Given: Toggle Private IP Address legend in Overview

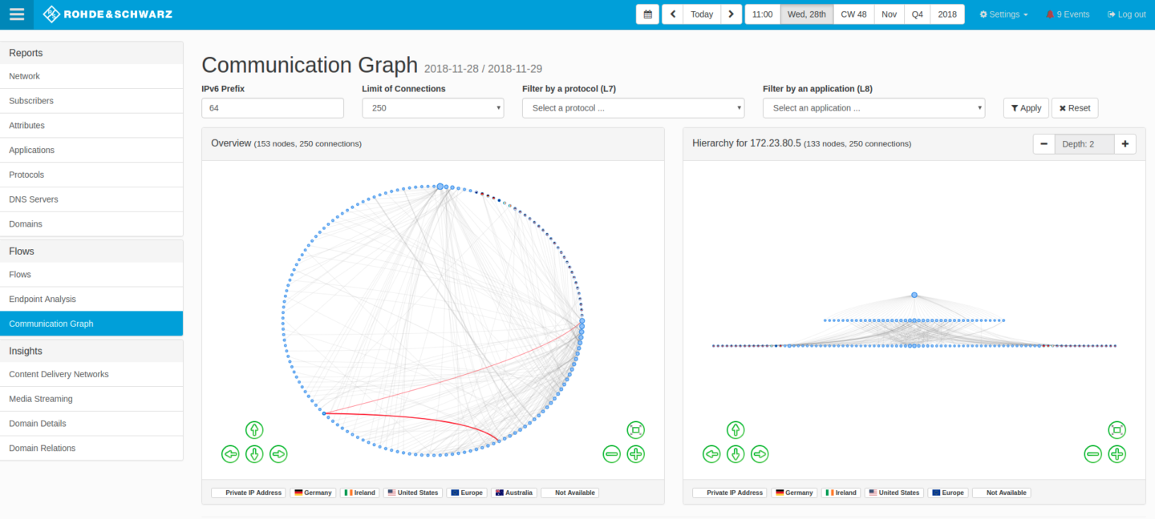Looking at the screenshot, I should [x=248, y=493].
